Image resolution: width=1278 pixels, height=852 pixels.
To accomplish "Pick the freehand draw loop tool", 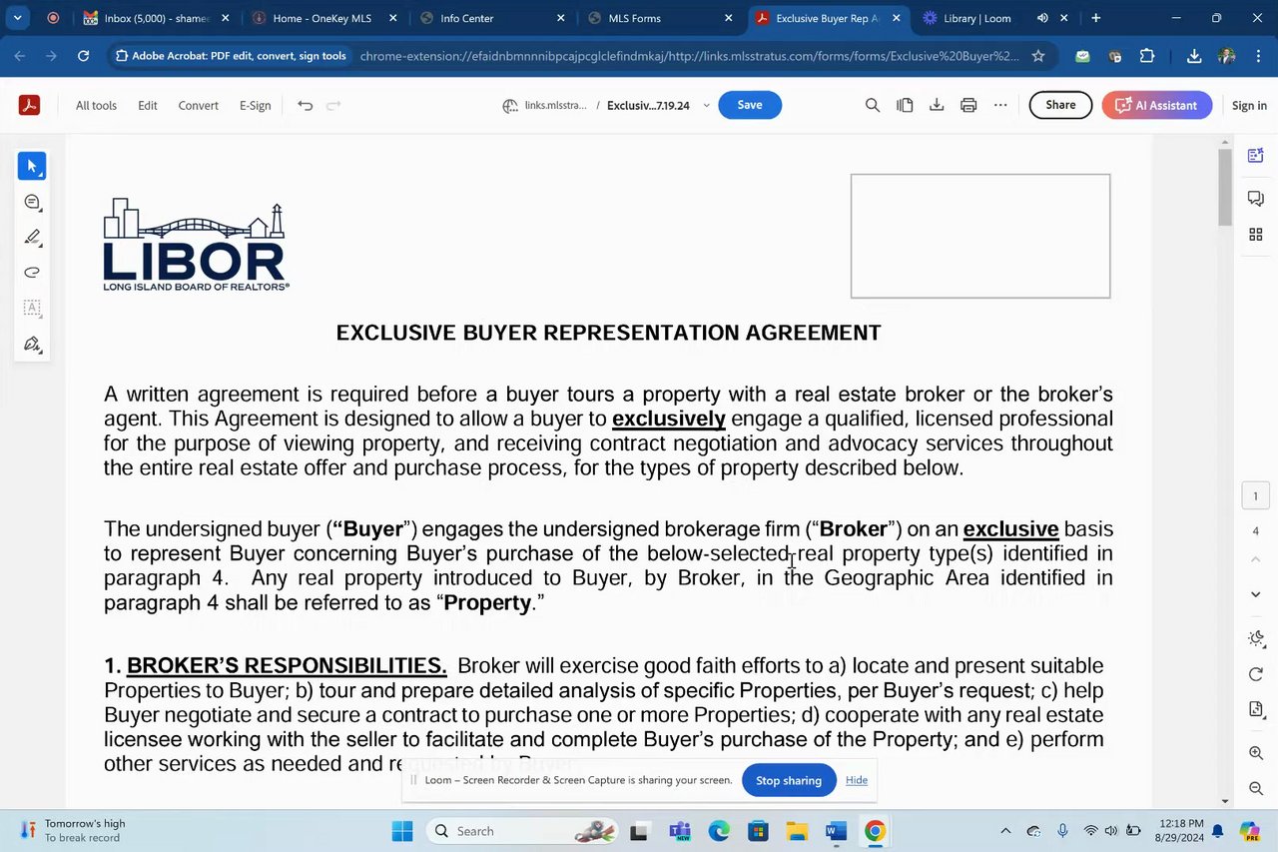I will point(32,273).
